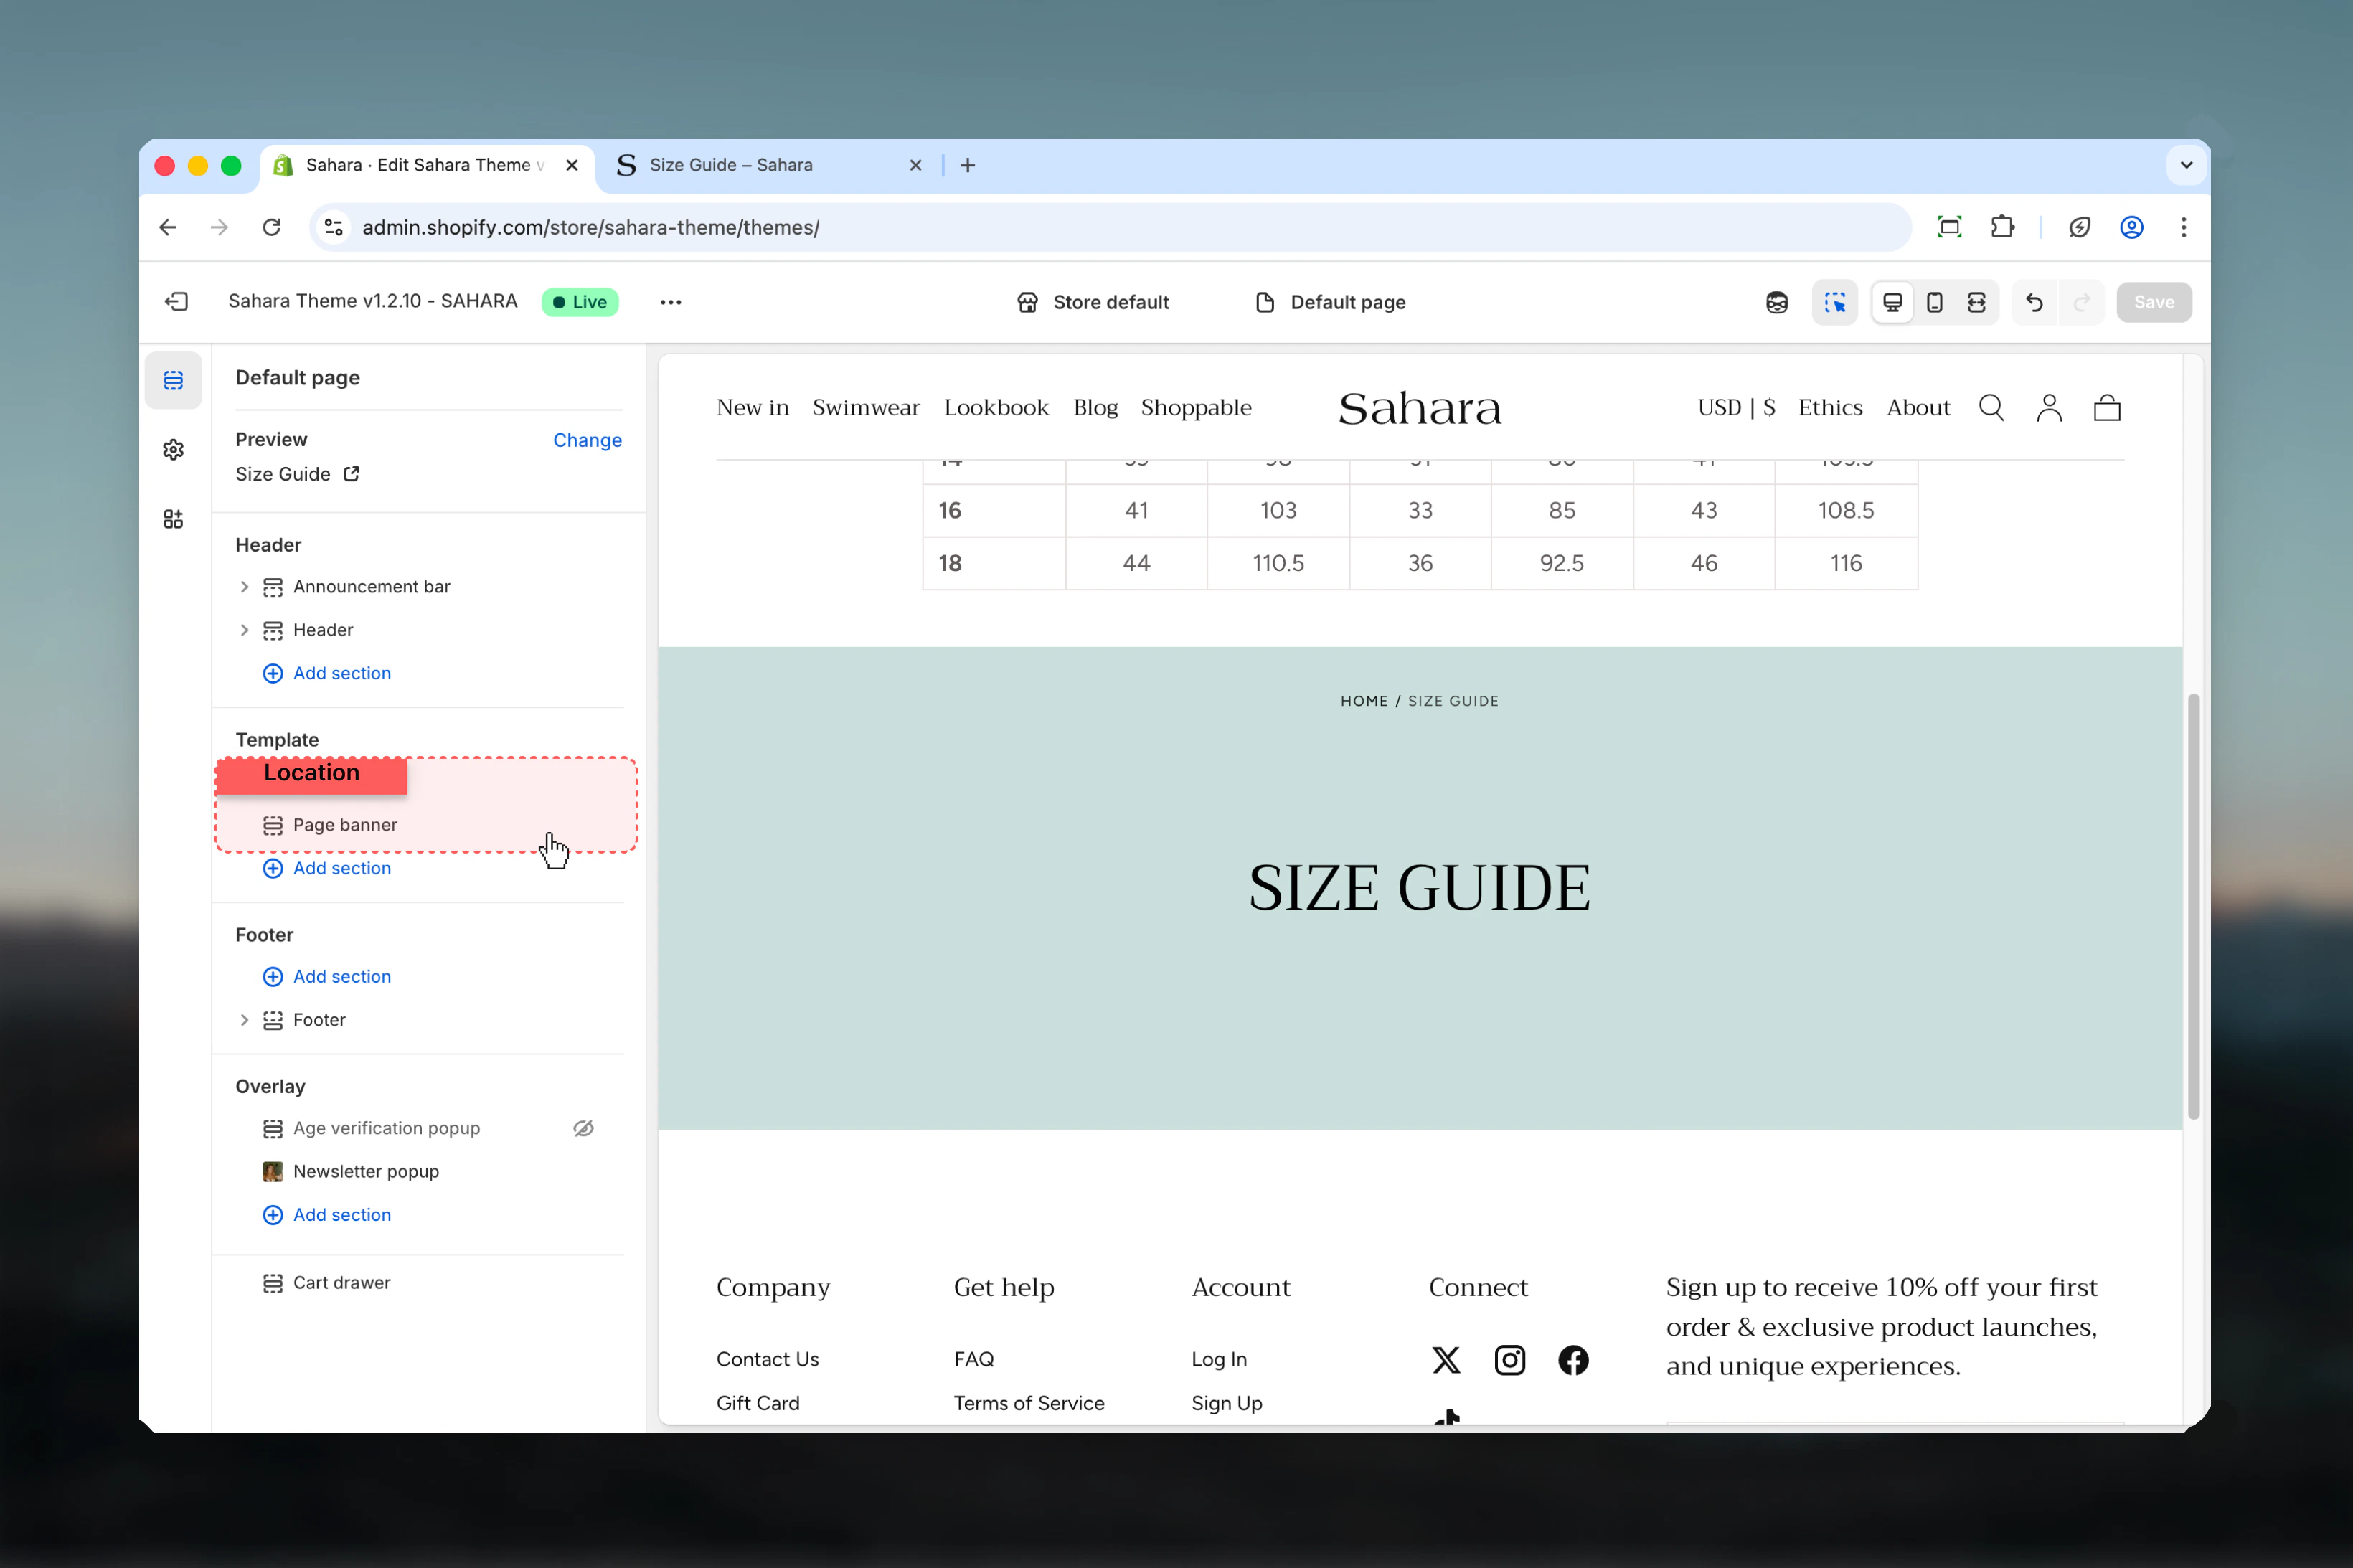
Task: Open the Chrome profile icon
Action: [2131, 227]
